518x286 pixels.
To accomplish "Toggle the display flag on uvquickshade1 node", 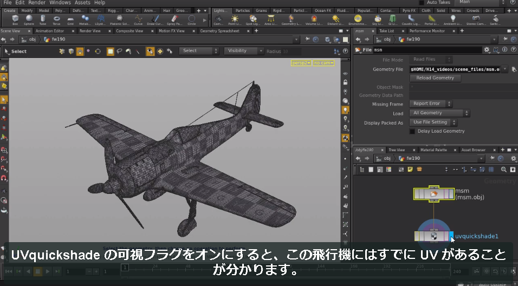I will tap(451, 236).
